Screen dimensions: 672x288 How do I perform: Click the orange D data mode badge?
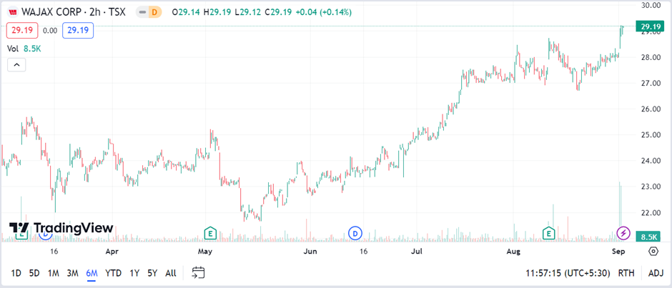click(154, 12)
